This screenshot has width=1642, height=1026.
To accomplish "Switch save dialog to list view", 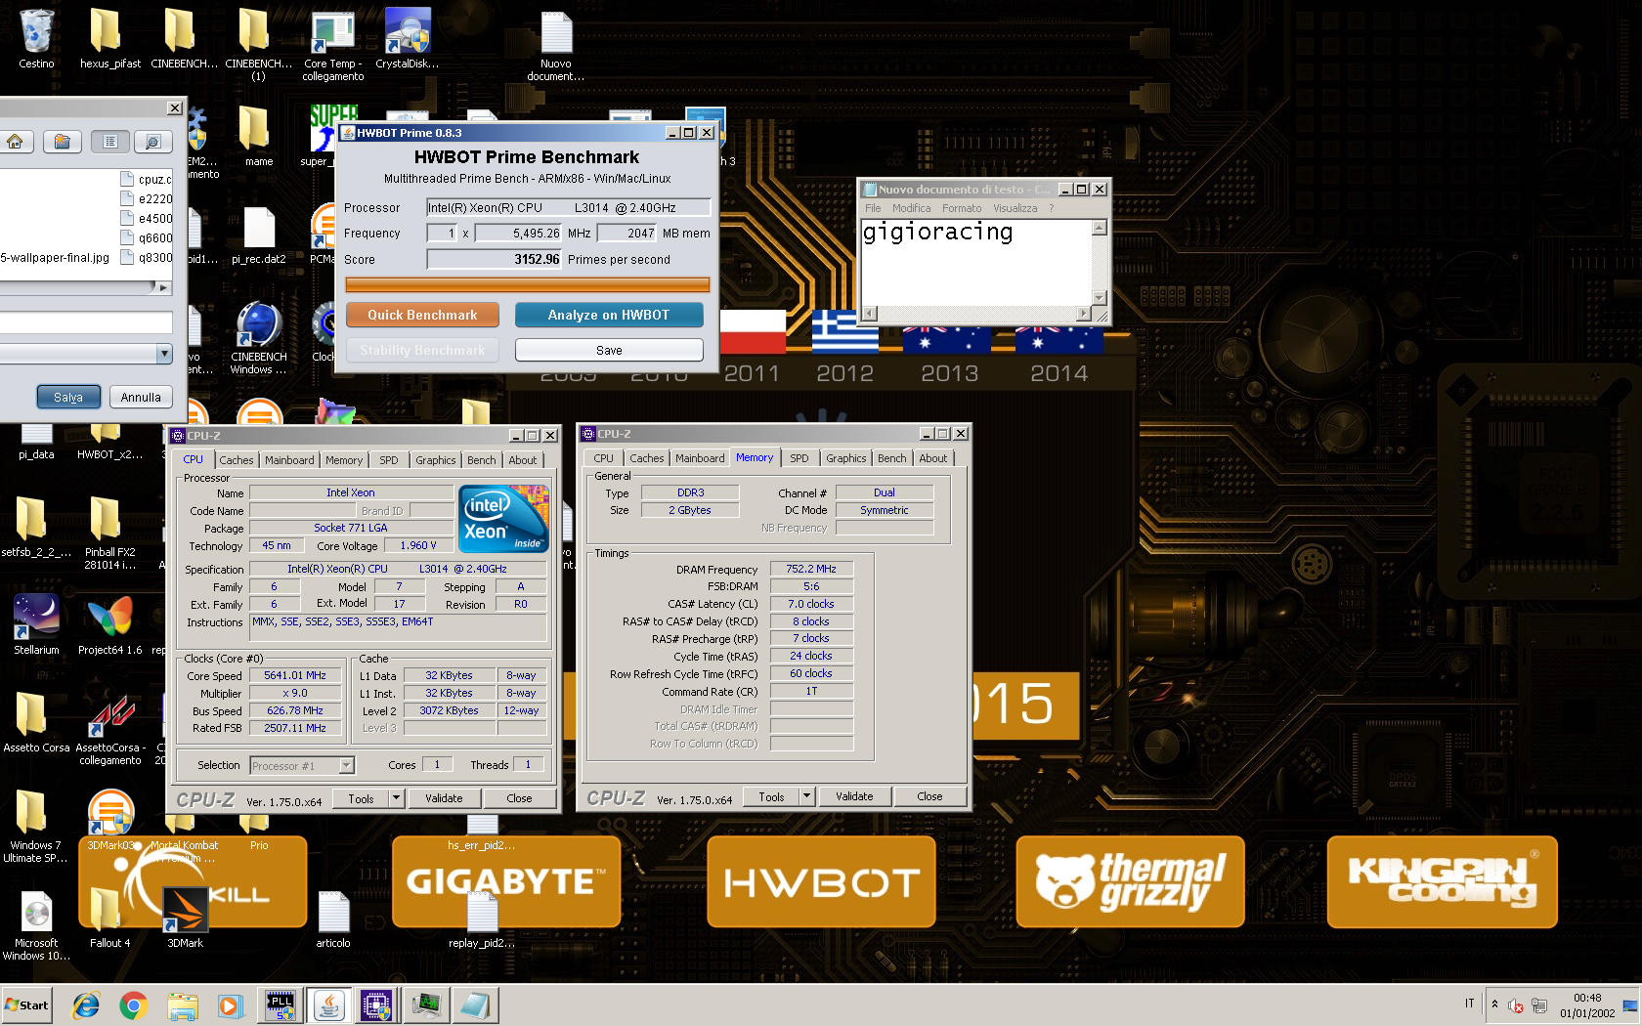I will (x=110, y=142).
